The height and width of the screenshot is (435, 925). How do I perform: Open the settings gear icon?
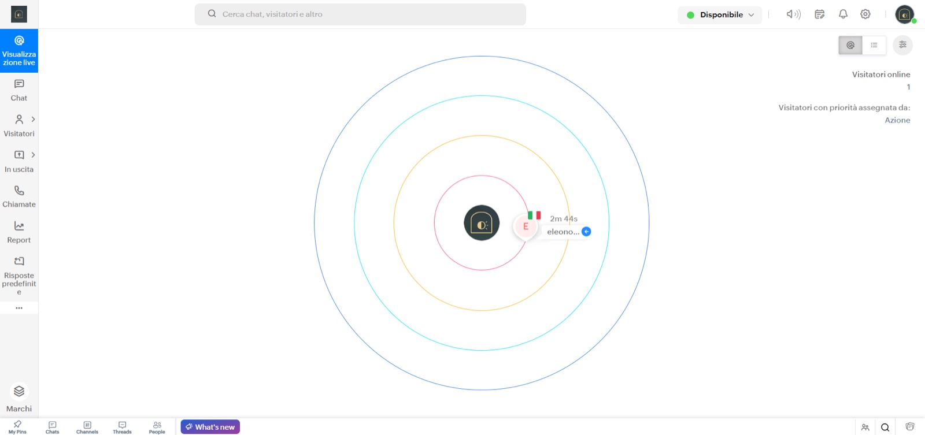(x=865, y=14)
